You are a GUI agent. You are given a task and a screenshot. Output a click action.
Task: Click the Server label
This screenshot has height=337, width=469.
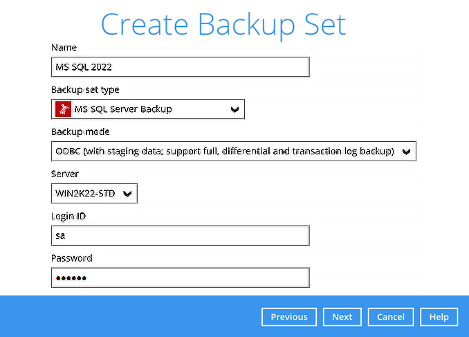(64, 174)
